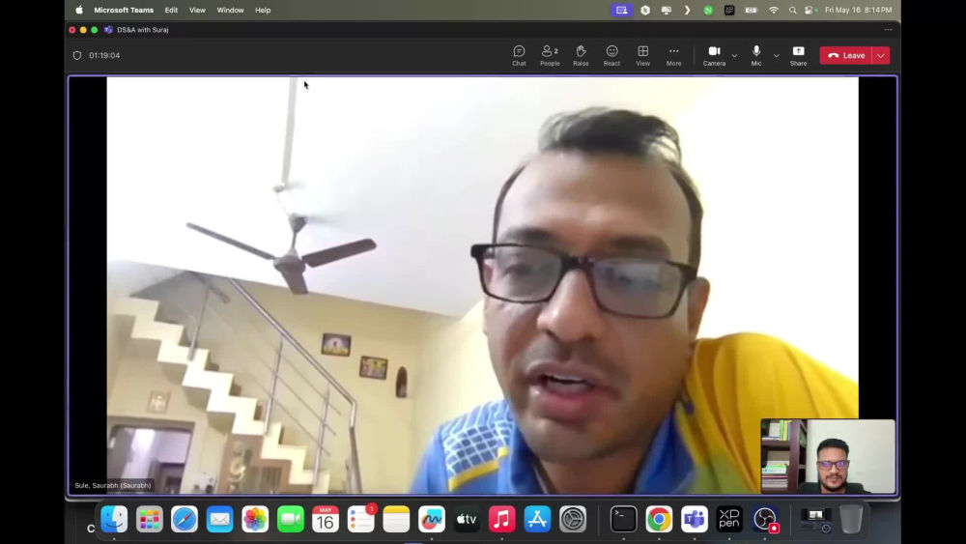Image resolution: width=966 pixels, height=544 pixels.
Task: Open Mail from the Dock
Action: point(220,519)
